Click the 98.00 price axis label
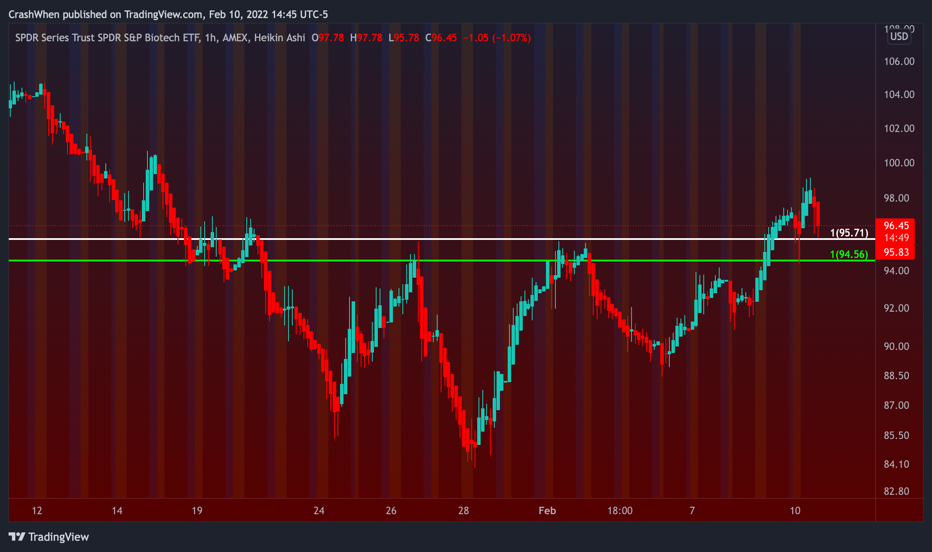The image size is (932, 552). coord(896,198)
